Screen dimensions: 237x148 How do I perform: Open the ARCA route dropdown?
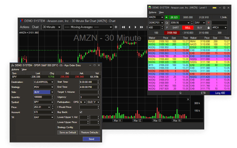219,27
